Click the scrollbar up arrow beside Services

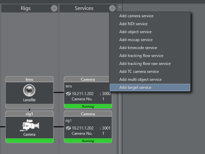[120, 7]
